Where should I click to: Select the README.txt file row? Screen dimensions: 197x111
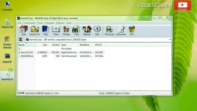(61, 56)
